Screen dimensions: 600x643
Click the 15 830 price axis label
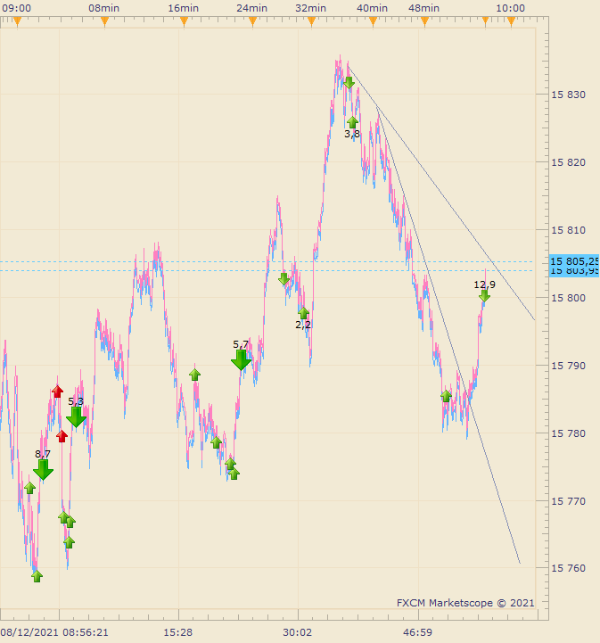(x=568, y=95)
